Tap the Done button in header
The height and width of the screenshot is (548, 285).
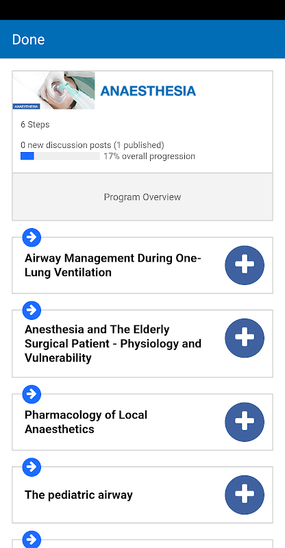coord(28,40)
